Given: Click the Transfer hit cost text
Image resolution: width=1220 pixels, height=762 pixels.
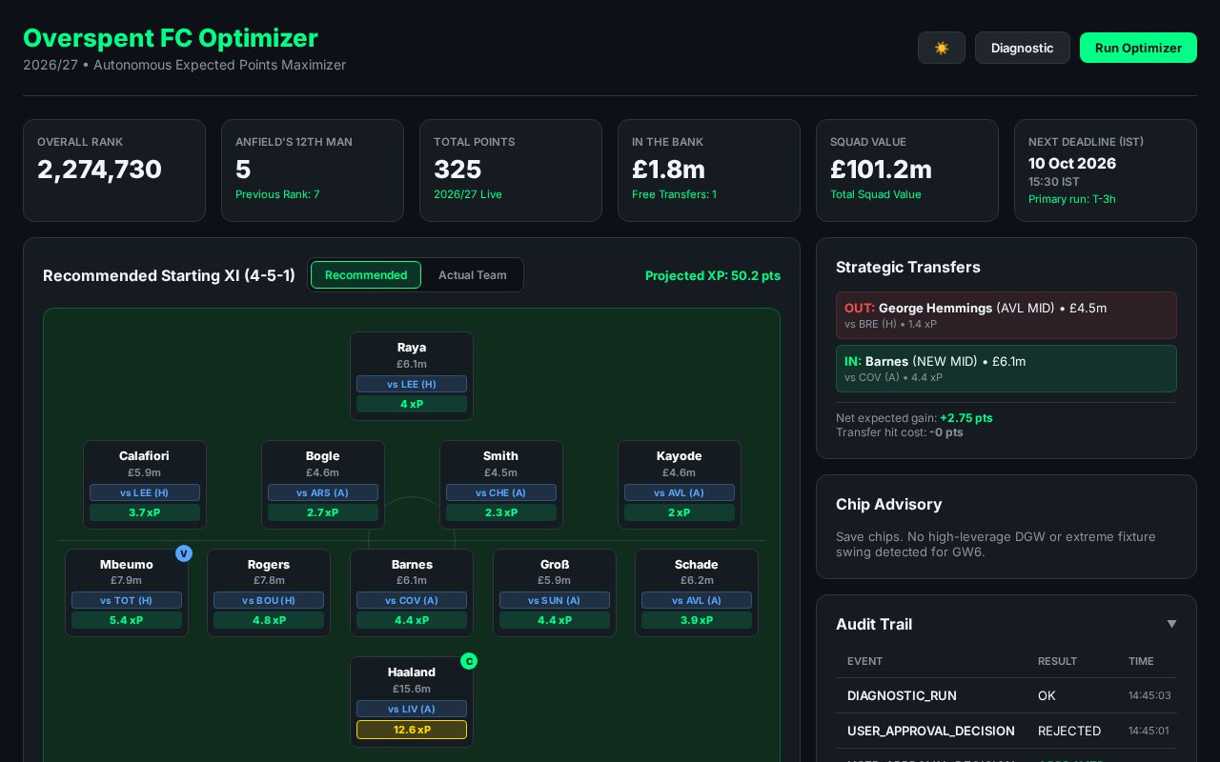Looking at the screenshot, I should click(900, 432).
